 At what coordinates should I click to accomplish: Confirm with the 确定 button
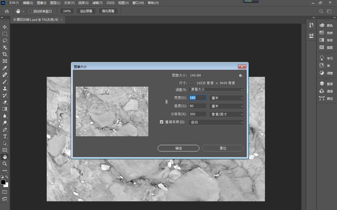tap(178, 148)
